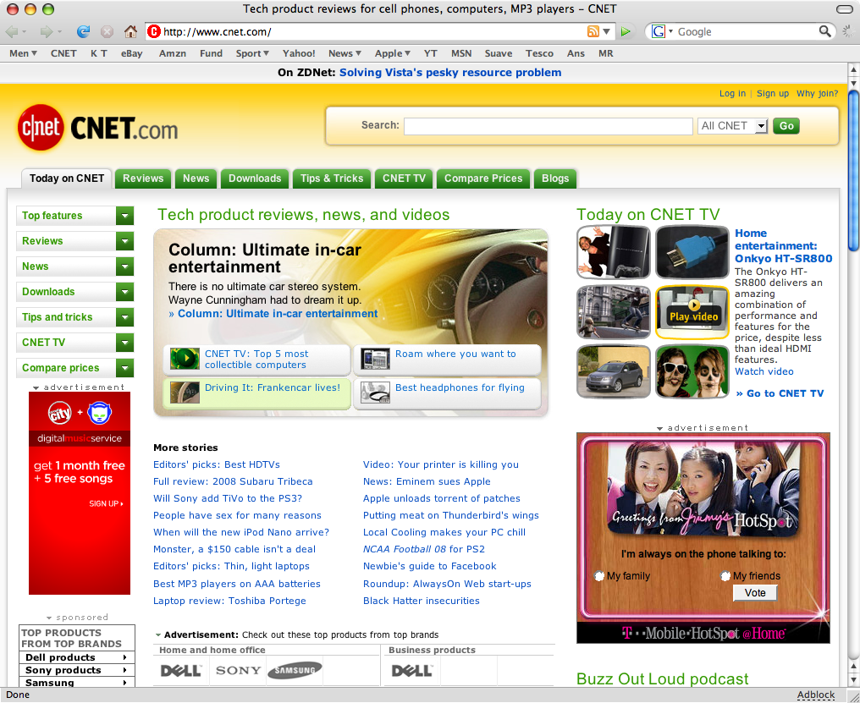Click the Sony logo in top brands
This screenshot has height=703, width=860.
pos(239,670)
